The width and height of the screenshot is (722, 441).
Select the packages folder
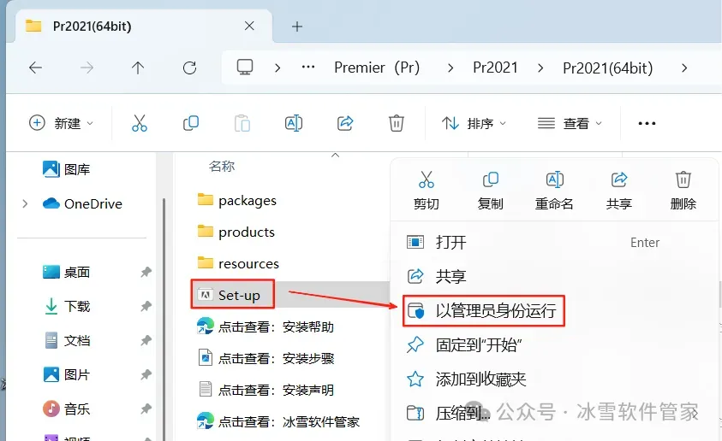point(236,200)
